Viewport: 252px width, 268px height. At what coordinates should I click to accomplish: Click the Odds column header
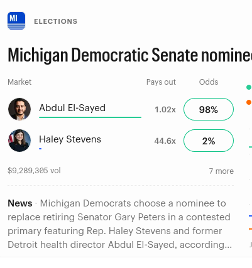[x=209, y=82]
